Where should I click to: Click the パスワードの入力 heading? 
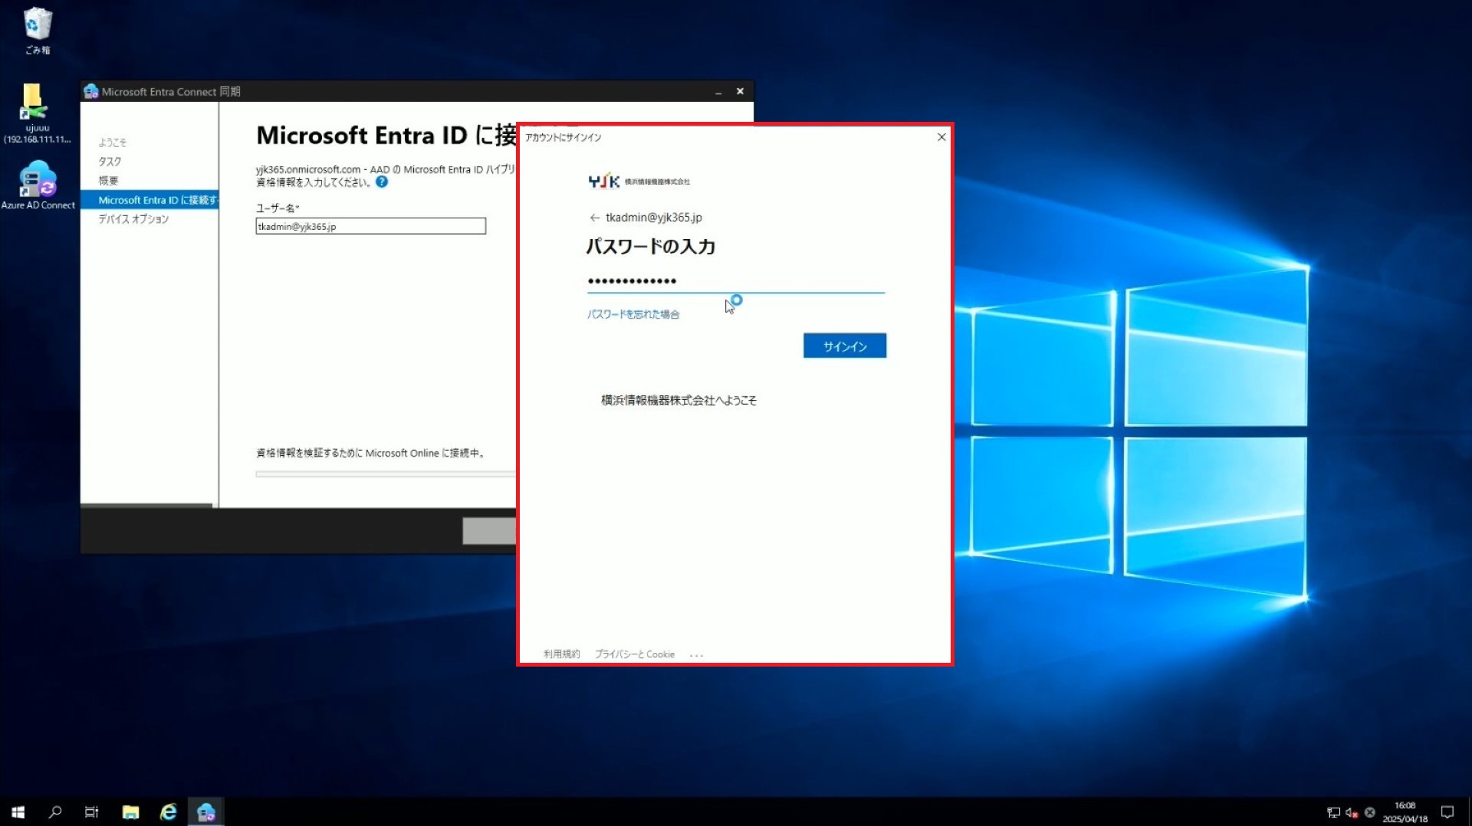coord(651,246)
